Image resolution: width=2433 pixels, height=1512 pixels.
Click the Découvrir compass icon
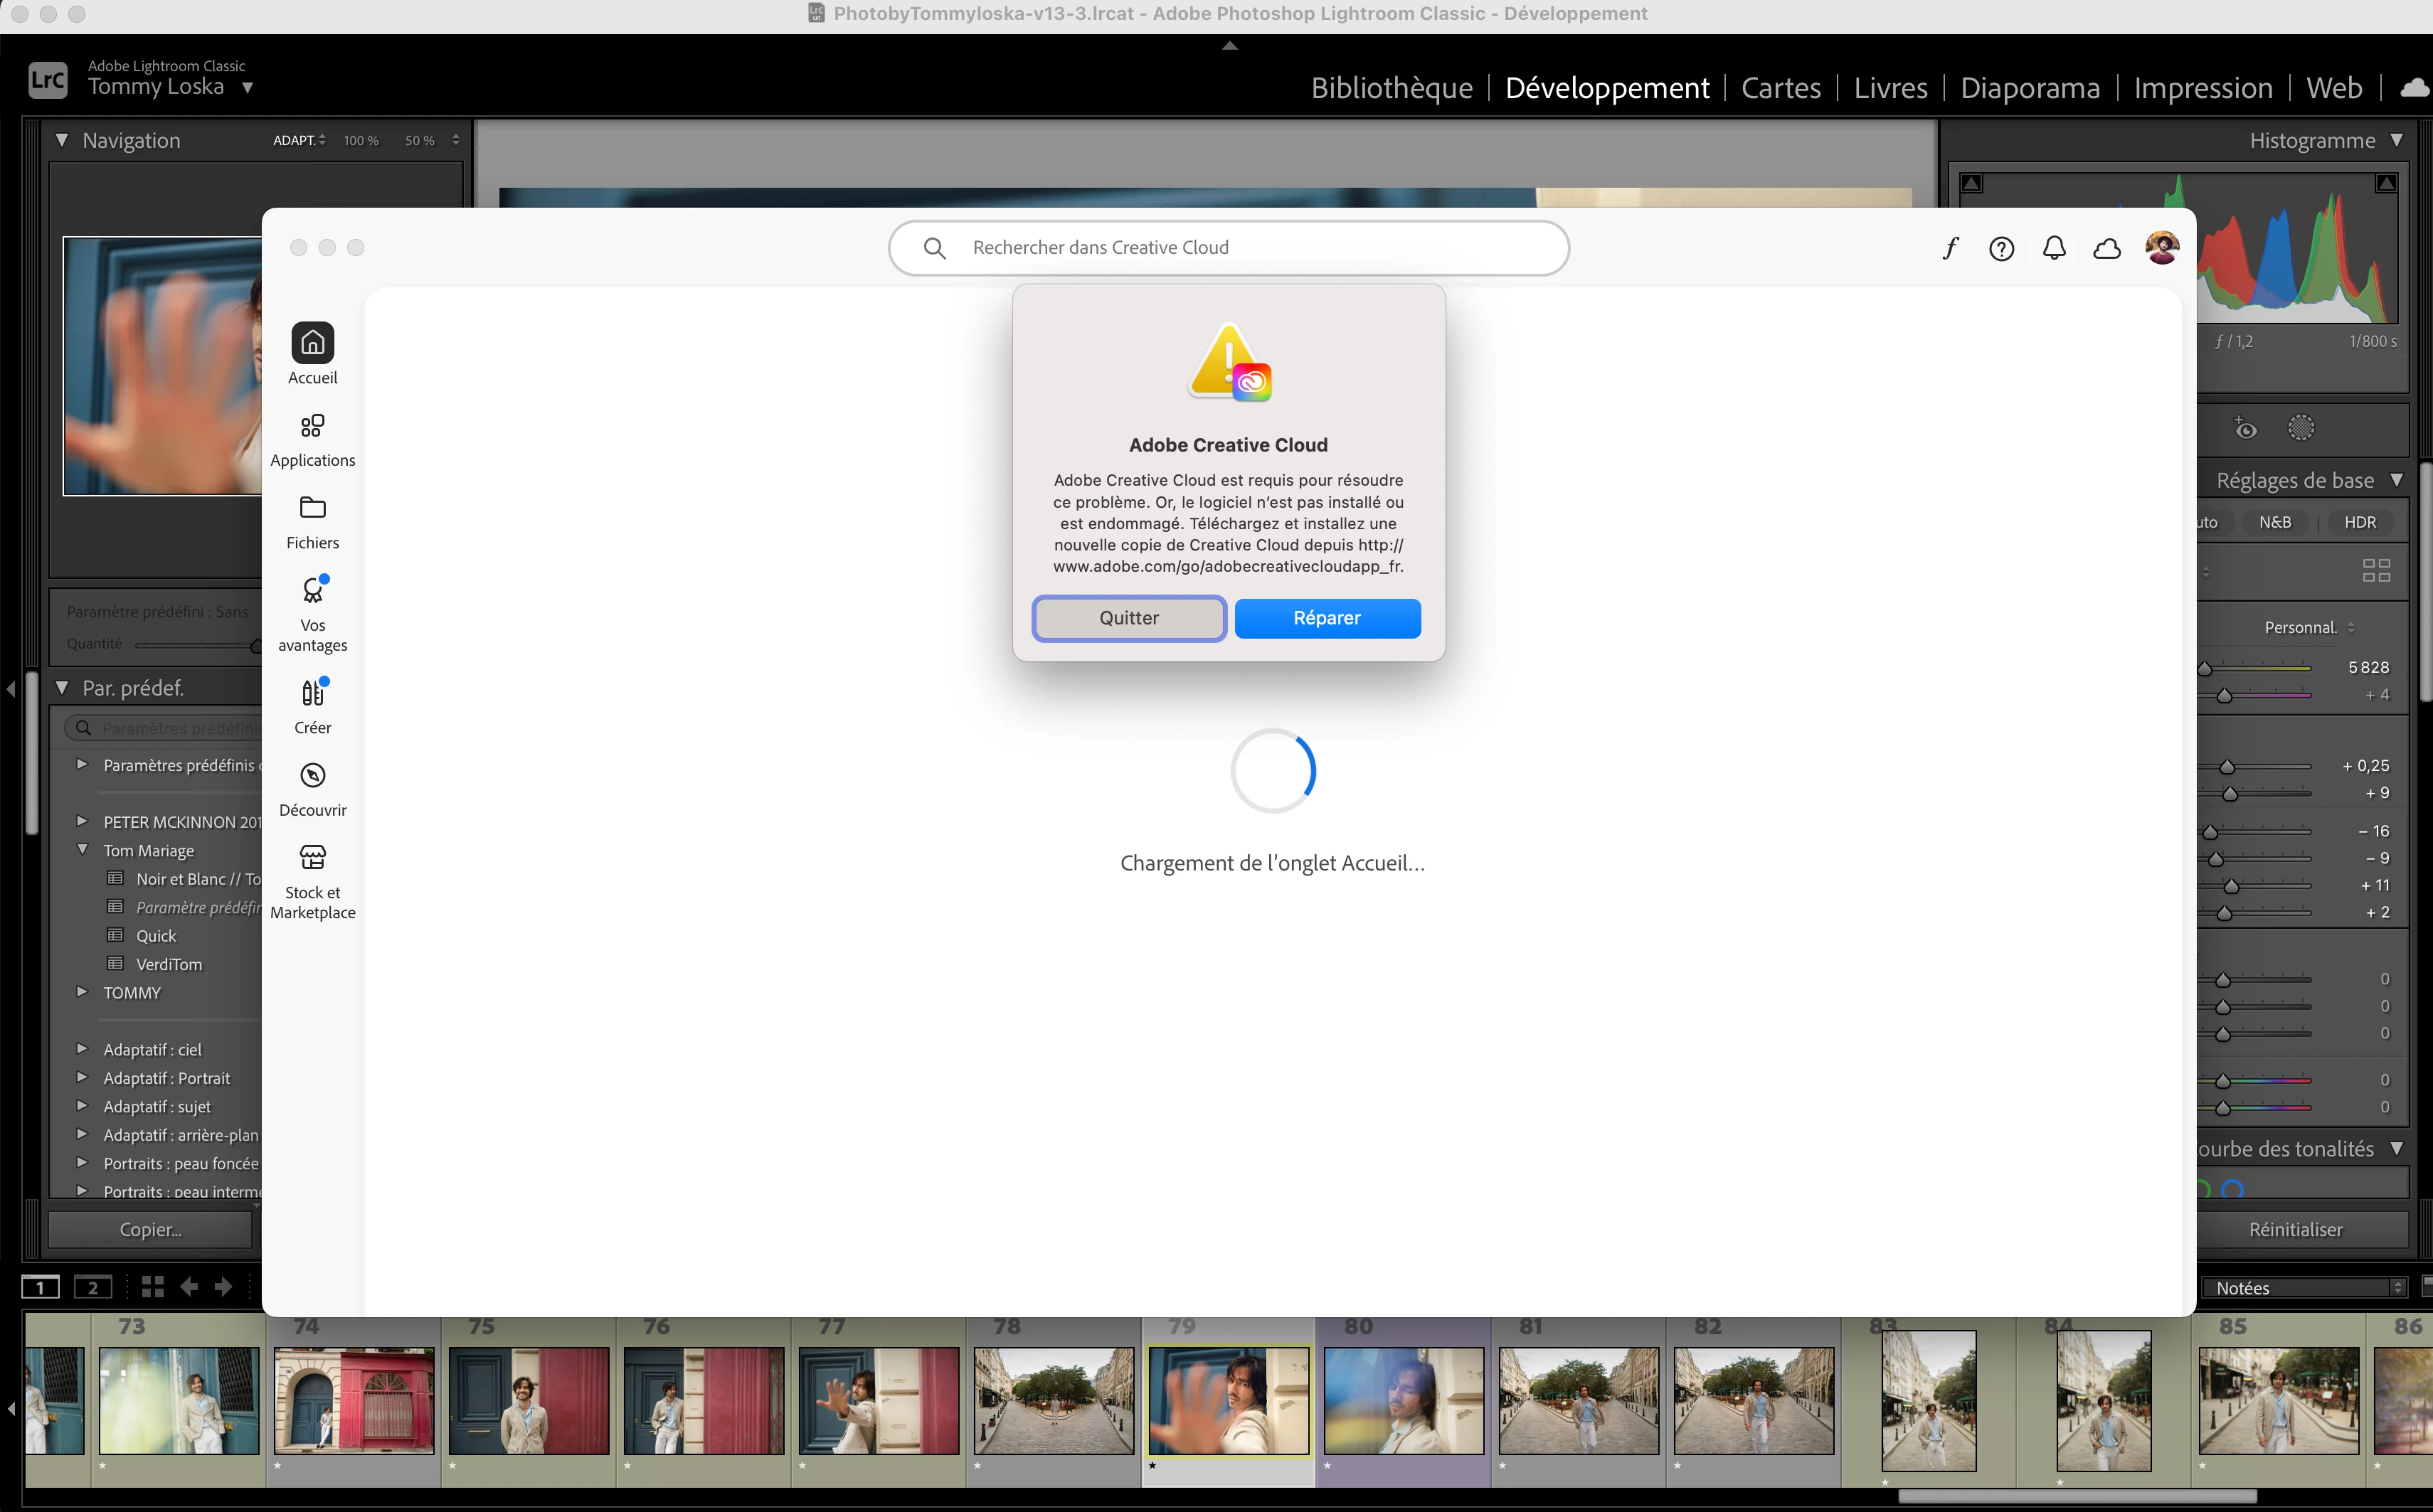[312, 776]
